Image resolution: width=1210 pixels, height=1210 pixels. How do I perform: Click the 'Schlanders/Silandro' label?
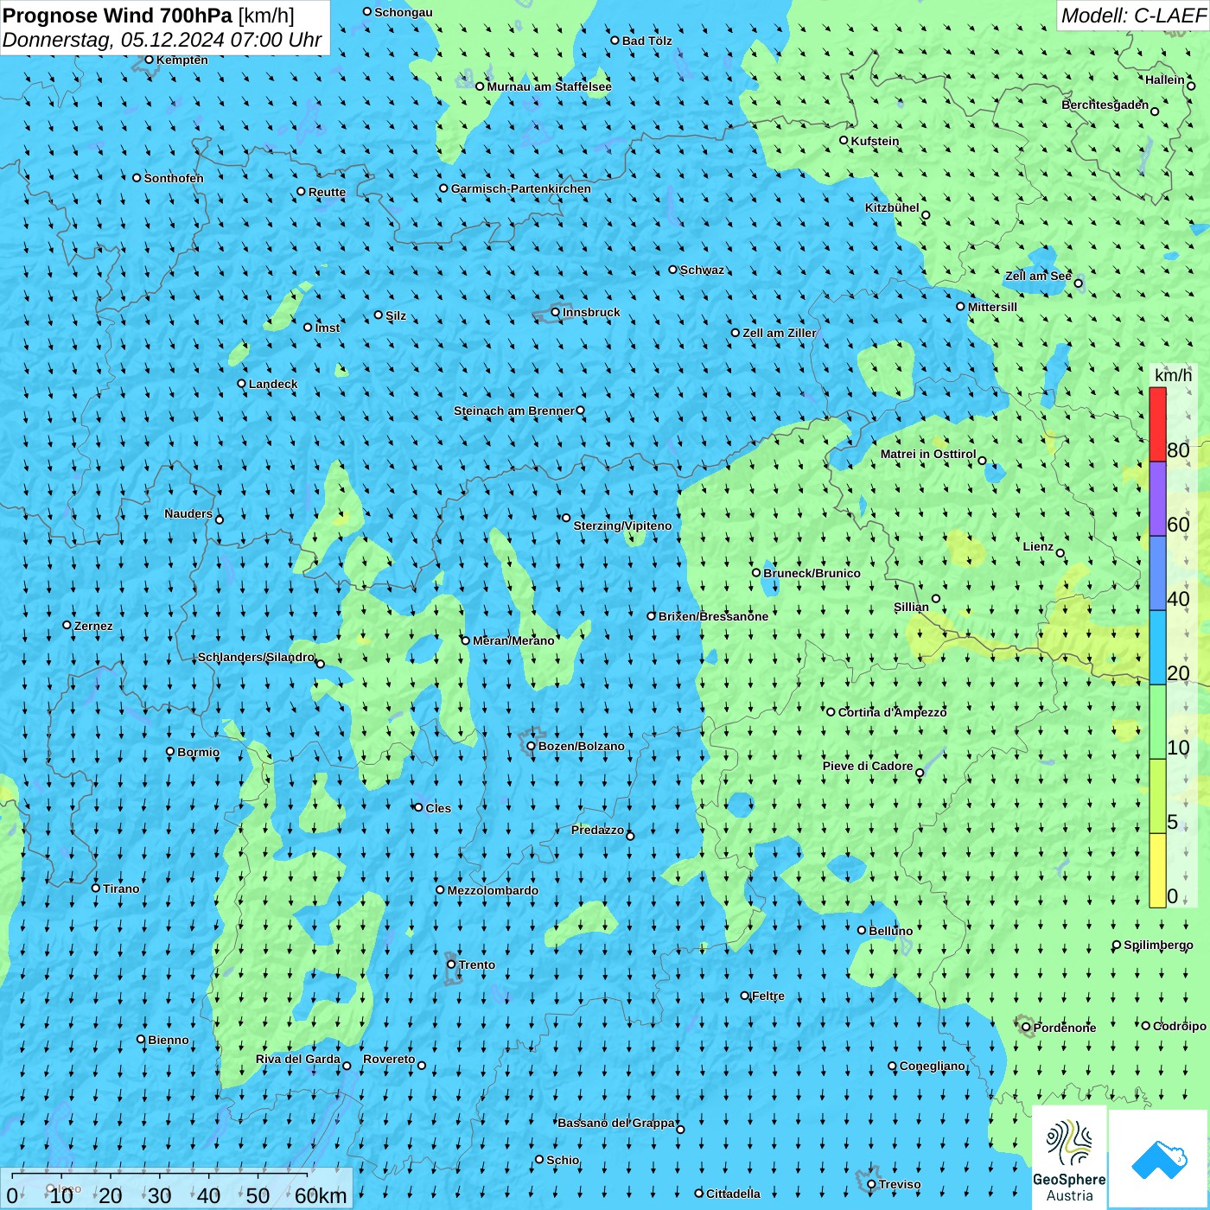click(256, 657)
